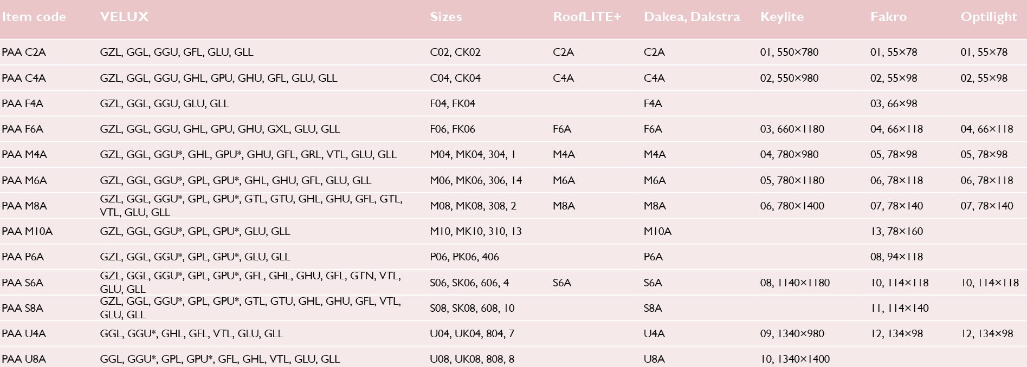Select sizes cell F06, FK06

(x=453, y=129)
